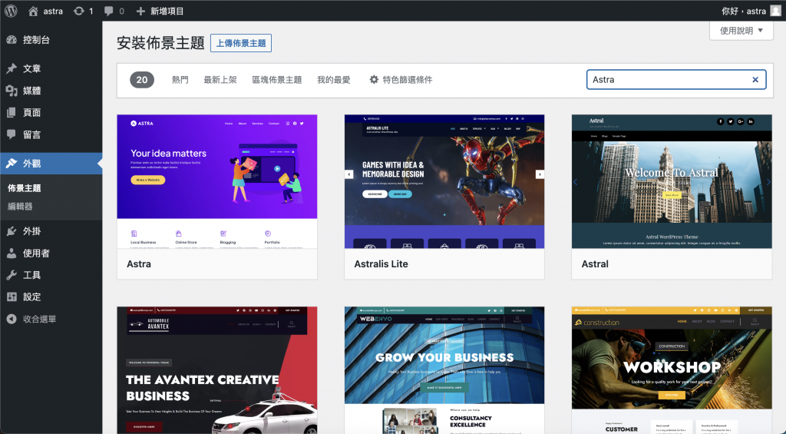
Task: Click the Astral theme name
Action: click(x=595, y=264)
